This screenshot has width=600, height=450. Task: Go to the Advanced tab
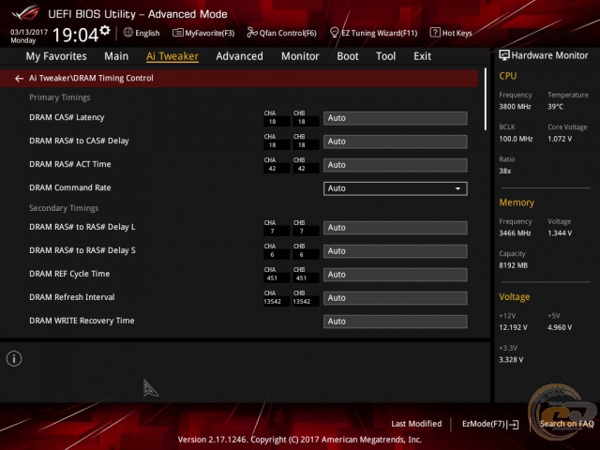[240, 56]
